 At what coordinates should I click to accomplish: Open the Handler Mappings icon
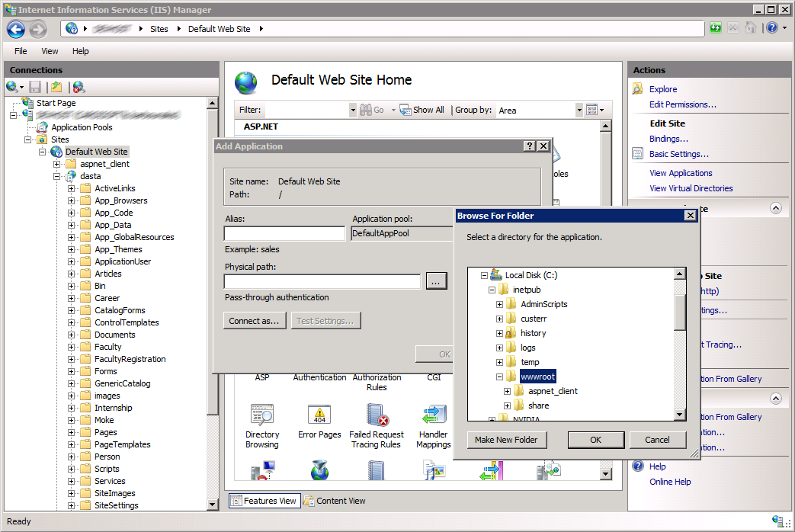coord(434,415)
